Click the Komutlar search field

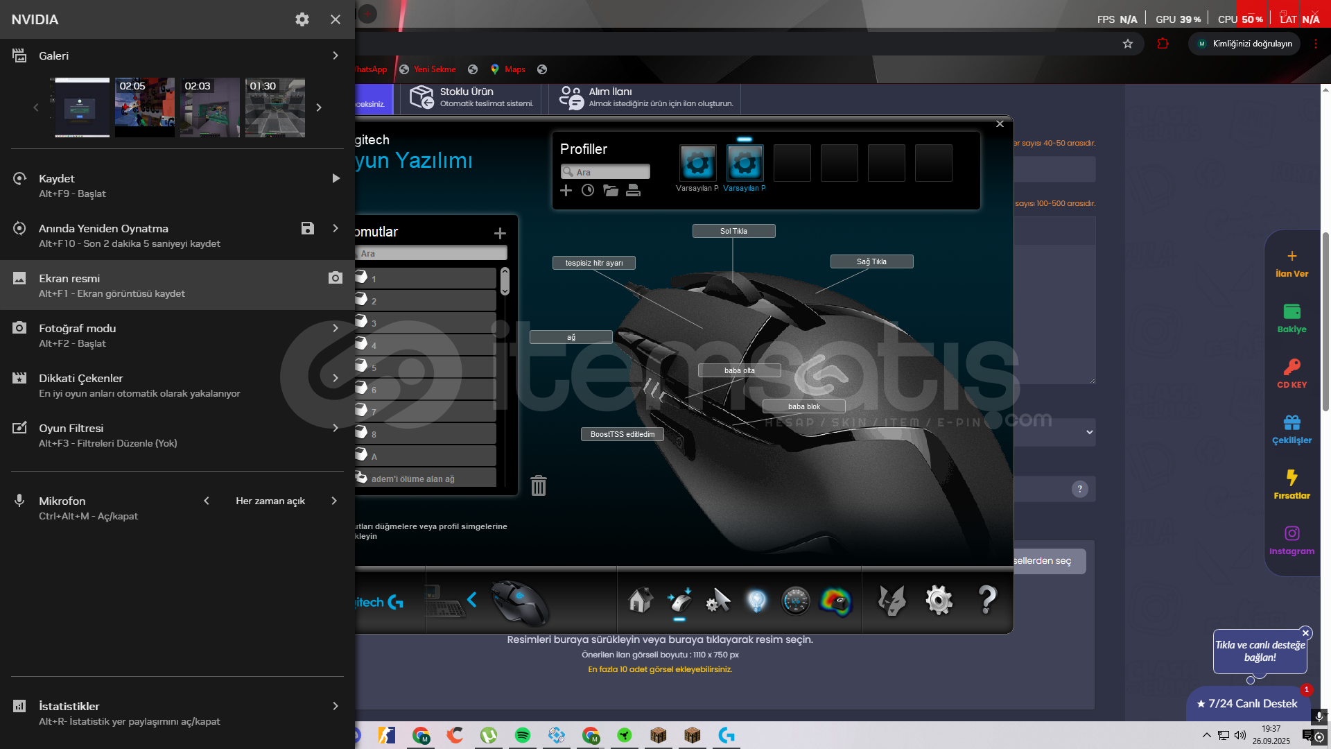[431, 253]
